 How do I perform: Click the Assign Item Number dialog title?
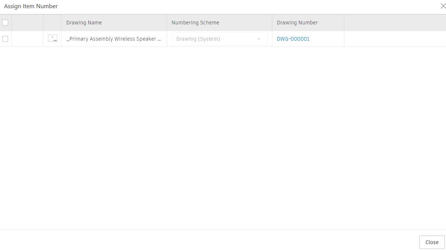point(31,6)
